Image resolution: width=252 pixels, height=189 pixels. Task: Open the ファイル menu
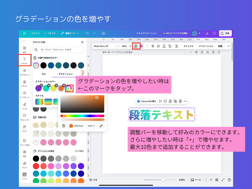click(x=36, y=33)
